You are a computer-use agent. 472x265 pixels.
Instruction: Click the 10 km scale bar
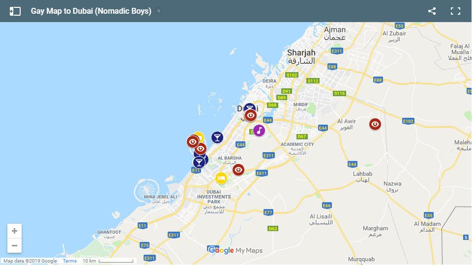(116, 261)
